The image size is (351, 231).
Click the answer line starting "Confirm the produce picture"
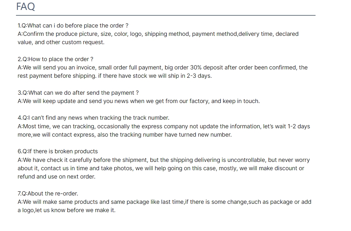coord(158,34)
